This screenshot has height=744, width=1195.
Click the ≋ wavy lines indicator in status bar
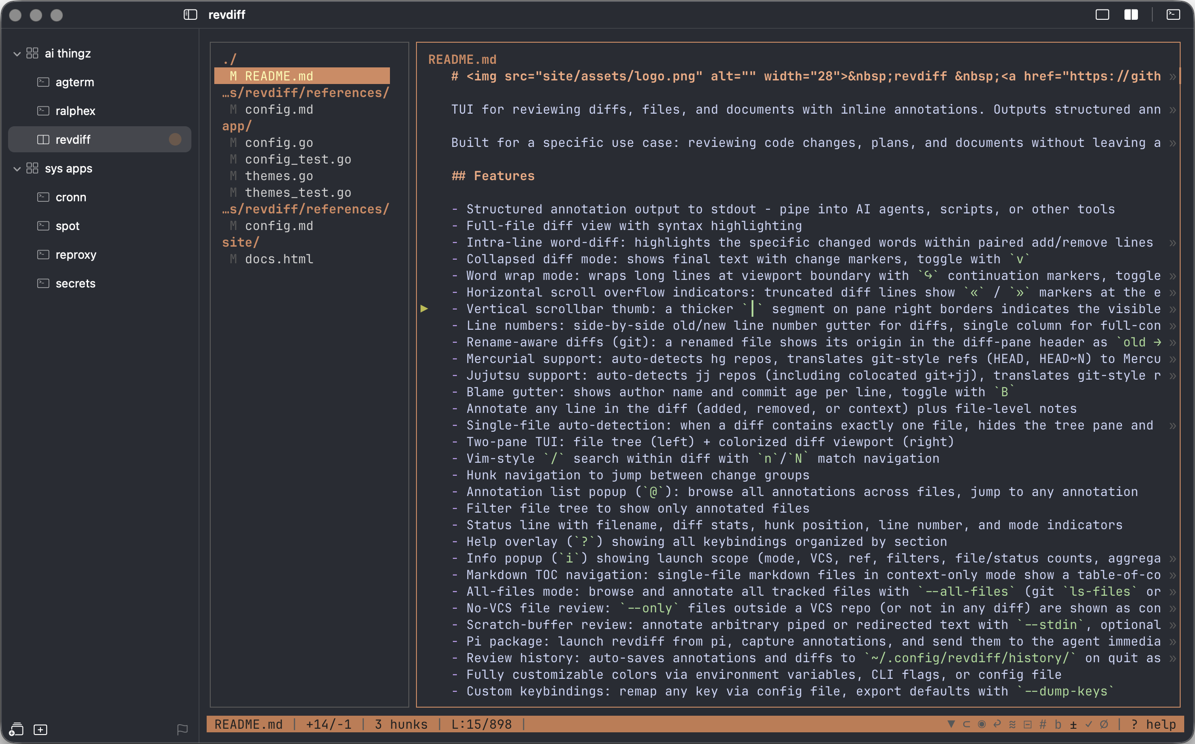(1012, 724)
